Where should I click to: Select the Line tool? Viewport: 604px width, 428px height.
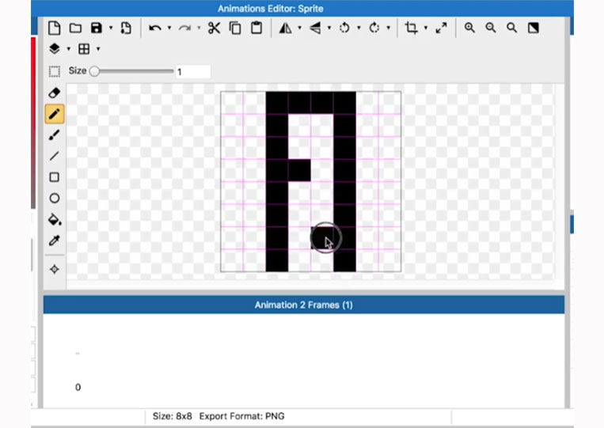55,156
